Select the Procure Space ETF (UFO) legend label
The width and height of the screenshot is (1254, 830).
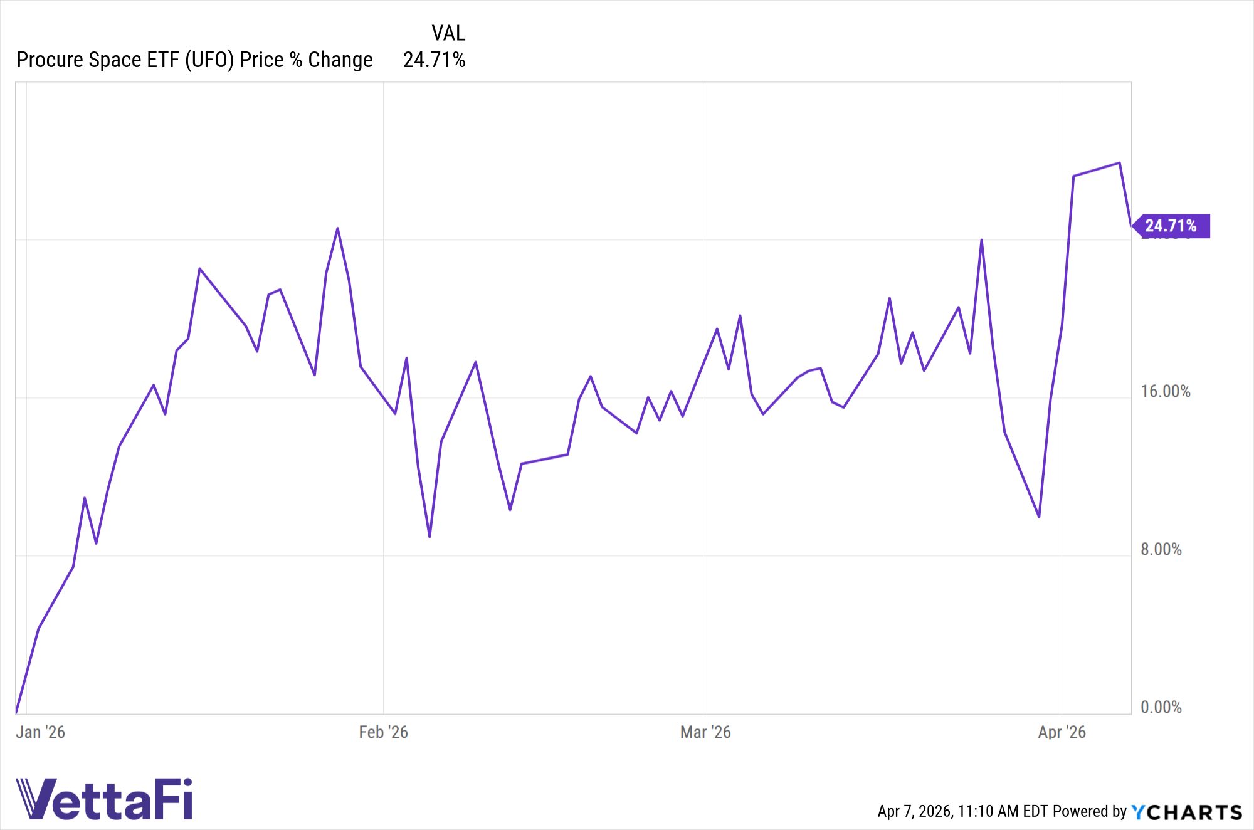194,60
